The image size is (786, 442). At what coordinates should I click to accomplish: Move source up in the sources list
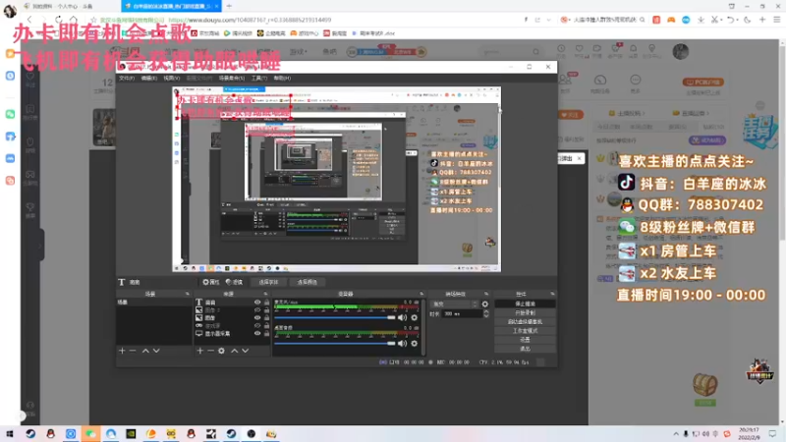pyautogui.click(x=234, y=351)
